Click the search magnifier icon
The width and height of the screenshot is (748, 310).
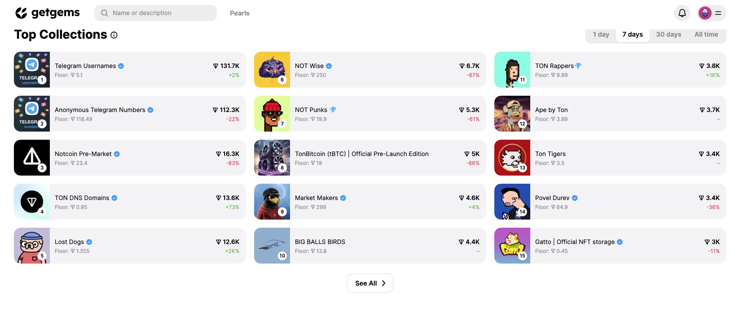click(105, 13)
